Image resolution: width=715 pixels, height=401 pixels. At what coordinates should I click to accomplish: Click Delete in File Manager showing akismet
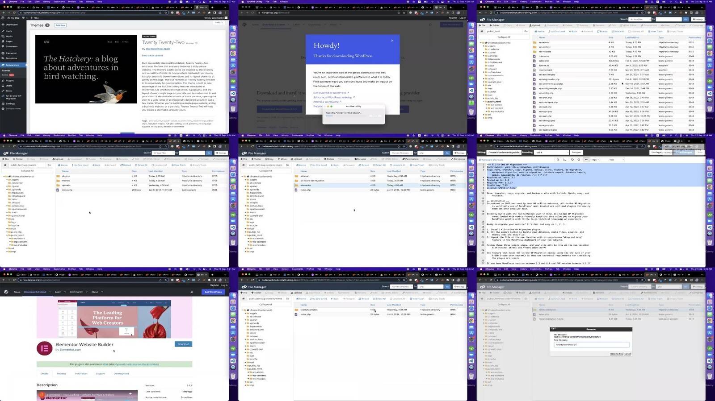329,159
